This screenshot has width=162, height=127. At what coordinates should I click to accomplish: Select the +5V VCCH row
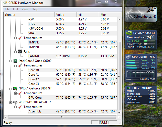coord(72,29)
